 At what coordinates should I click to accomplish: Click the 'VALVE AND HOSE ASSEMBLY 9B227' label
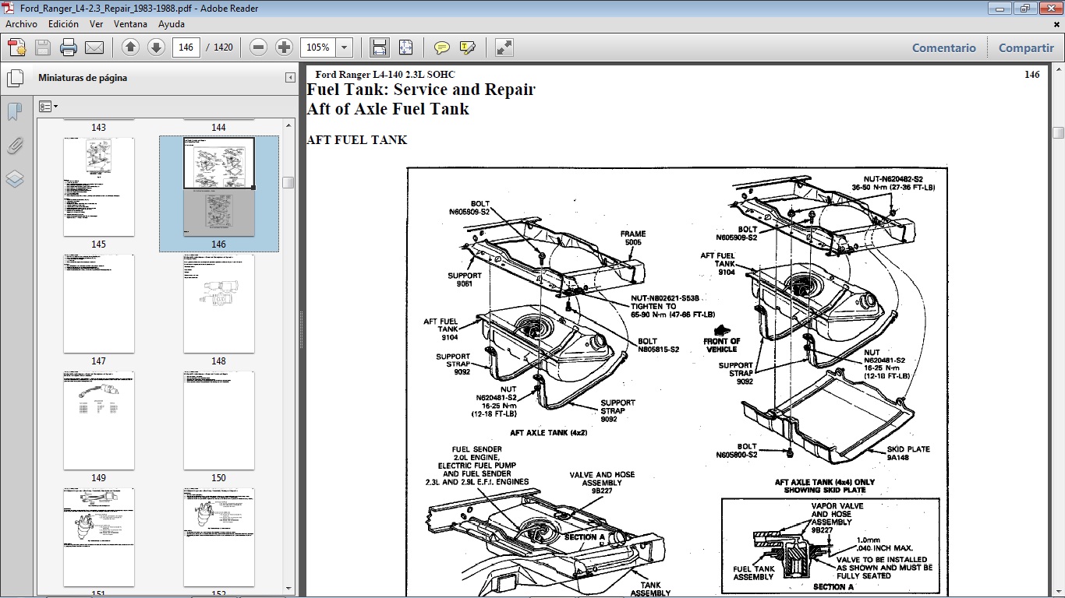point(602,483)
